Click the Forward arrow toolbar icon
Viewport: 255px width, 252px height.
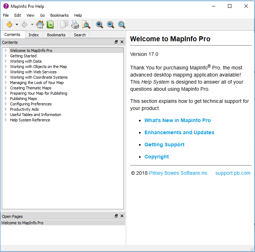click(25, 25)
